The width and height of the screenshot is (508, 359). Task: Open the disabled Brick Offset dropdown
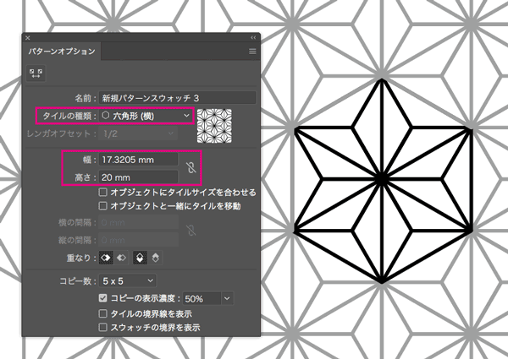(x=139, y=133)
